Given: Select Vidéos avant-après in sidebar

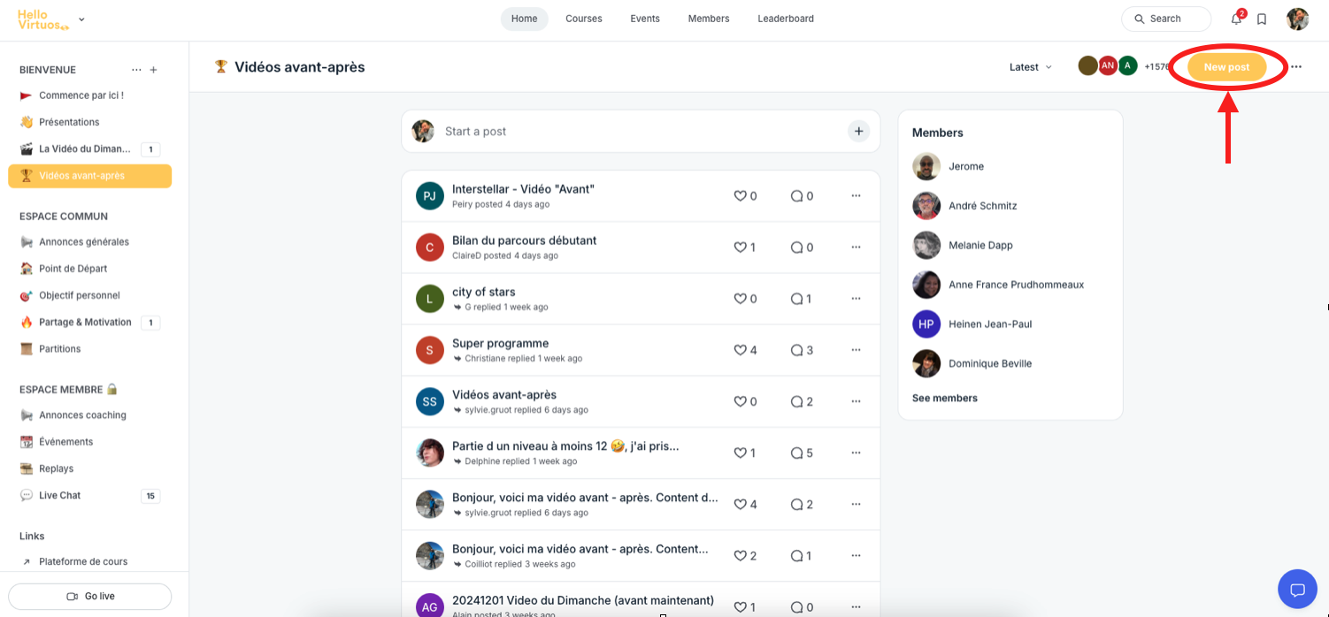Looking at the screenshot, I should click(90, 176).
